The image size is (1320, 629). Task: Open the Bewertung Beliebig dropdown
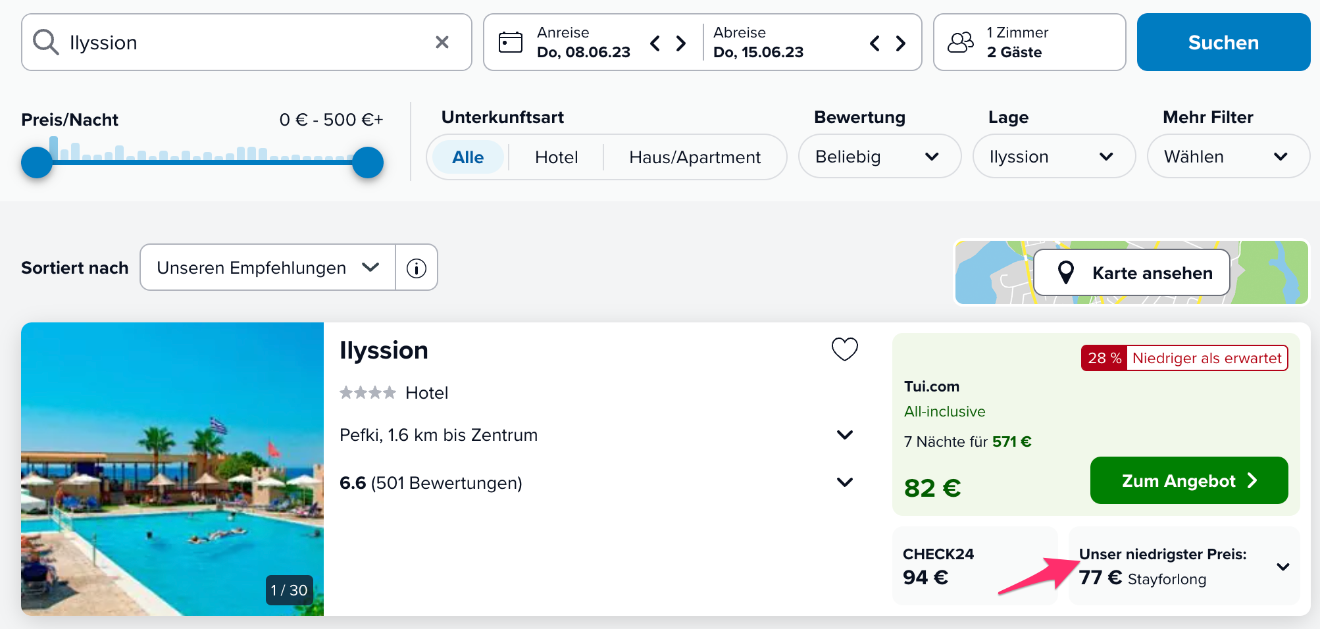tap(879, 157)
